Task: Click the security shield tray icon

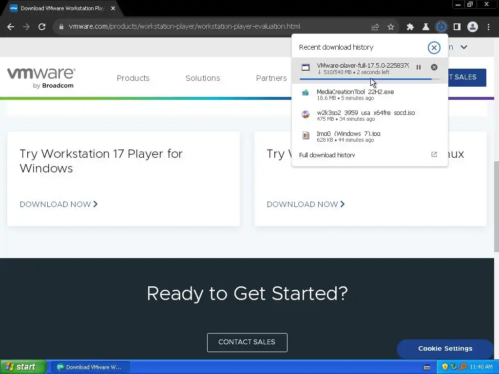Action: 445,367
